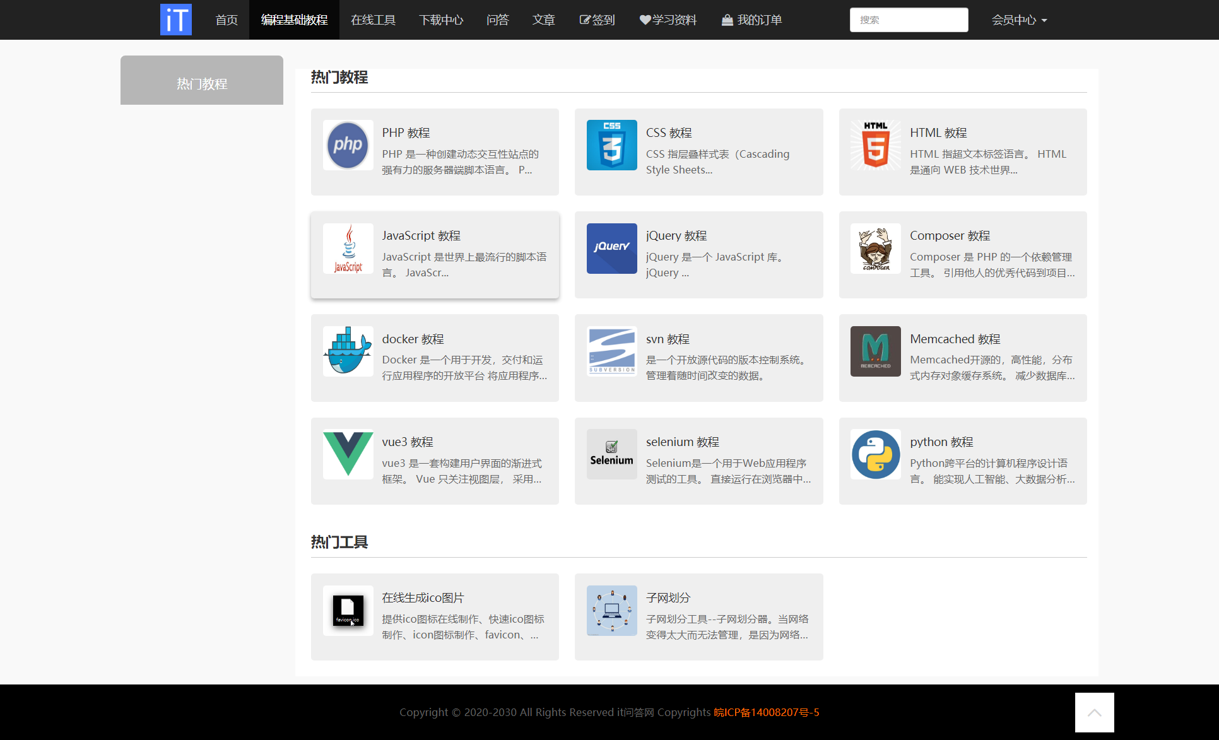Open the HTML 教程 title link
1219x740 pixels.
pyautogui.click(x=938, y=132)
